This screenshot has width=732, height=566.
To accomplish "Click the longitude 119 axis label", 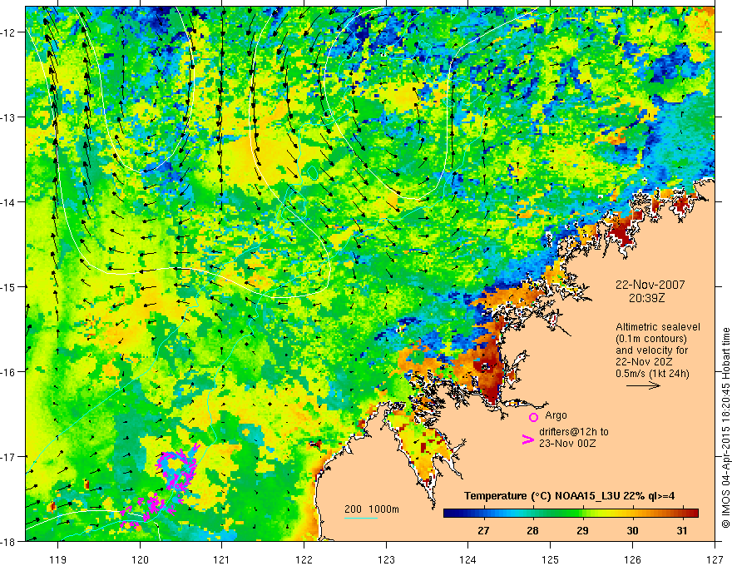I will (58, 559).
